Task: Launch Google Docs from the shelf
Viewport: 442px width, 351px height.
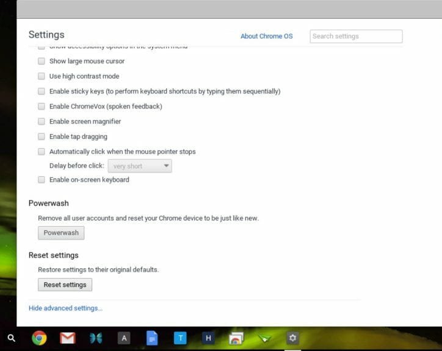Action: tap(152, 338)
